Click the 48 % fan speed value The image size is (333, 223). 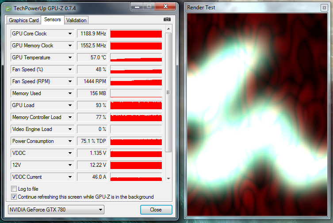tap(92, 69)
